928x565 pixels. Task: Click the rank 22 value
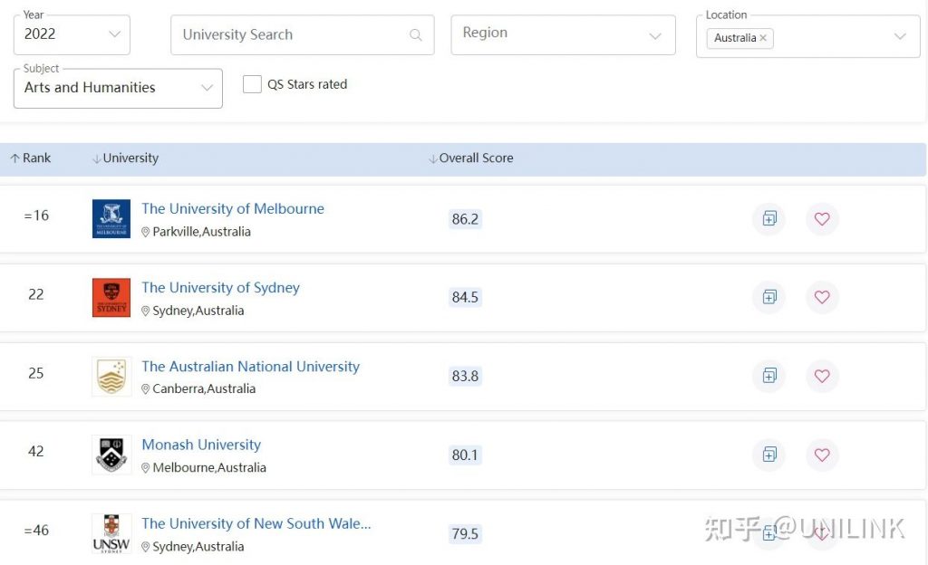[36, 294]
